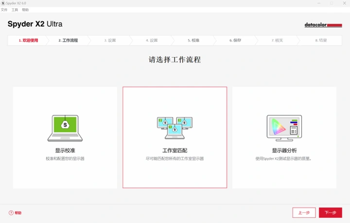Screen dimensions: 350x223
Task: Click description 校准和配置您的显示器
Action: pyautogui.click(x=65, y=158)
